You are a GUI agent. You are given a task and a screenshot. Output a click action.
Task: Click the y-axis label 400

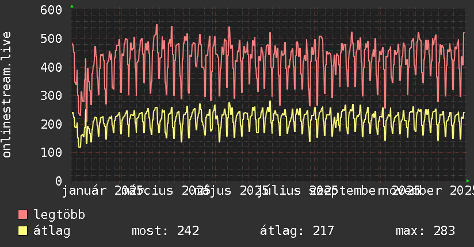pos(51,67)
